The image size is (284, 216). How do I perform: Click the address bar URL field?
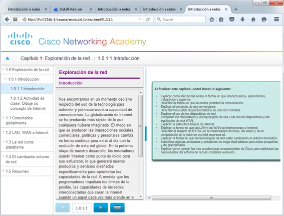[x=83, y=20]
